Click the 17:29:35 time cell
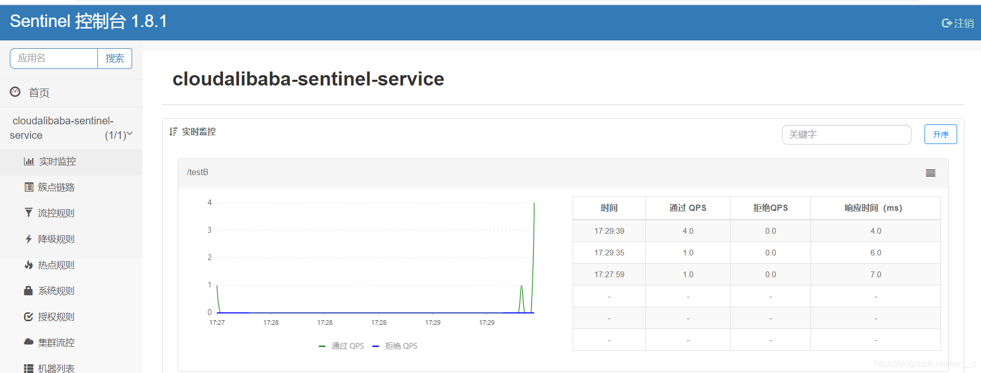Screen dimensions: 981x373 click(x=609, y=253)
